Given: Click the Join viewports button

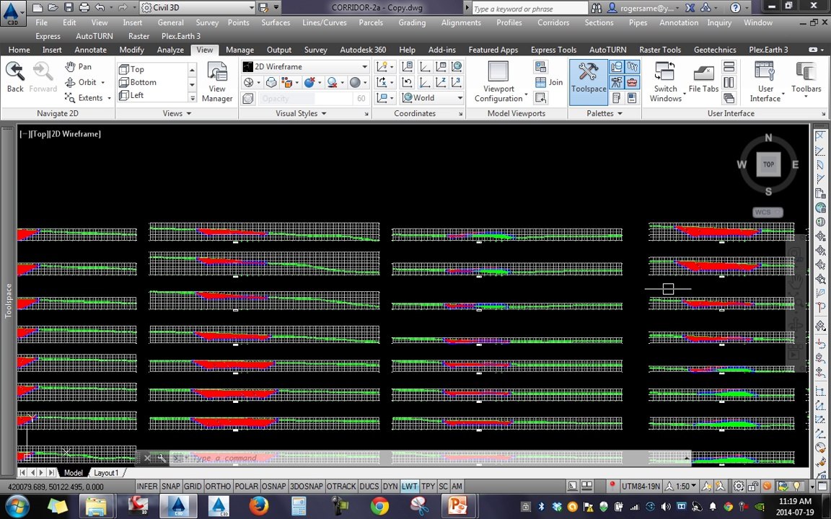Looking at the screenshot, I should (x=549, y=82).
